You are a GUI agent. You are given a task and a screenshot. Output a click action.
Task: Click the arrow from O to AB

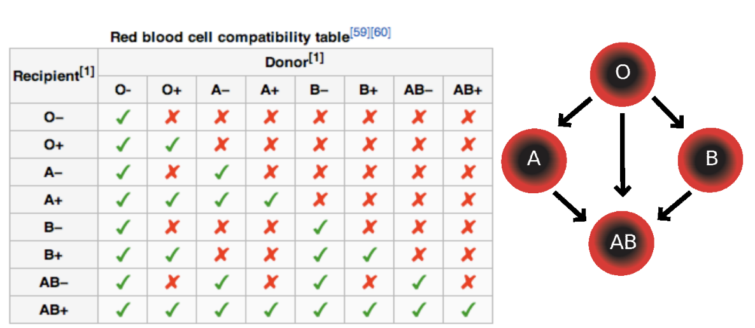[x=623, y=155]
